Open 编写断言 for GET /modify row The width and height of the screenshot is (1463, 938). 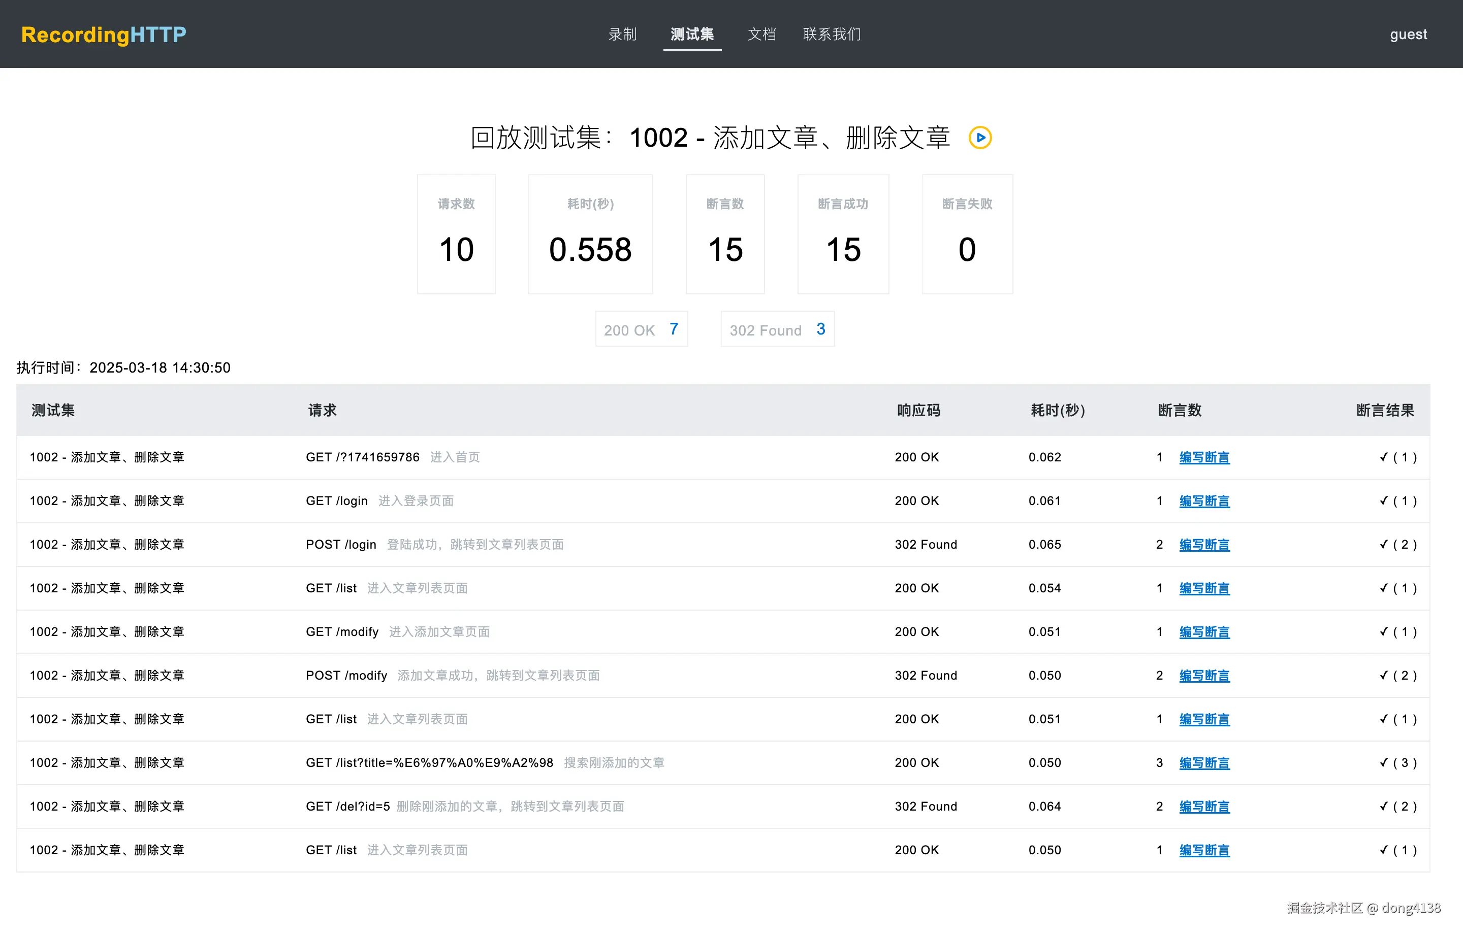pos(1204,632)
